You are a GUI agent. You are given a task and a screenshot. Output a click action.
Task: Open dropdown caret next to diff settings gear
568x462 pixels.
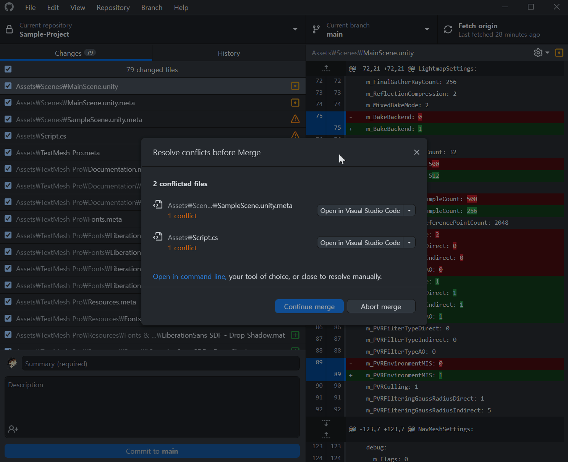pos(547,53)
